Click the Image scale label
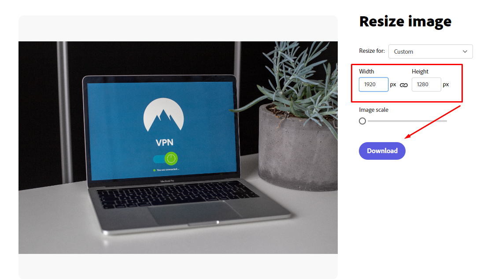 coord(373,110)
